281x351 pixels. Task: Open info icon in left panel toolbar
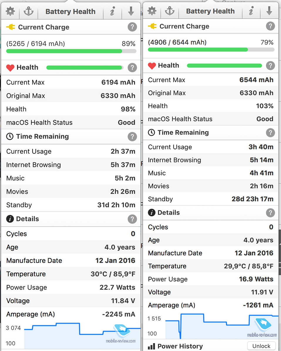click(112, 11)
